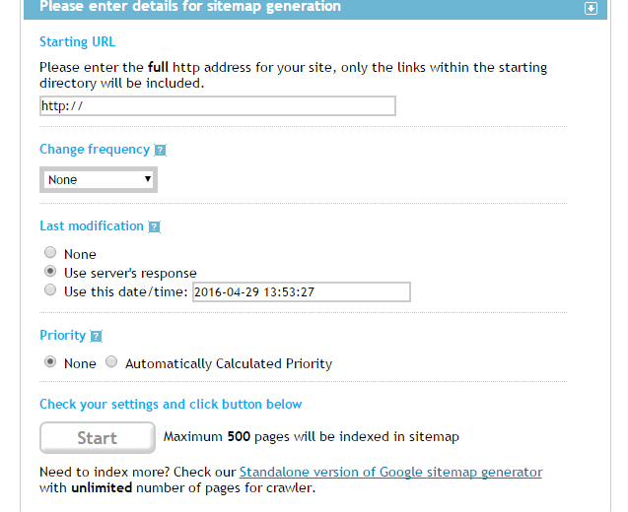The width and height of the screenshot is (628, 512).
Task: Enable Automatically Calculated Priority
Action: coord(111,362)
